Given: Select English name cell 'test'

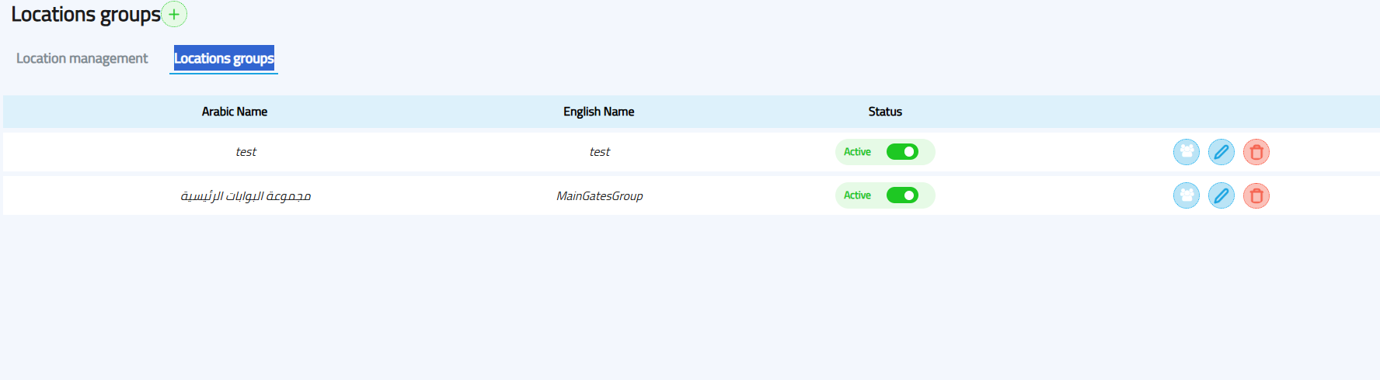Looking at the screenshot, I should 599,152.
